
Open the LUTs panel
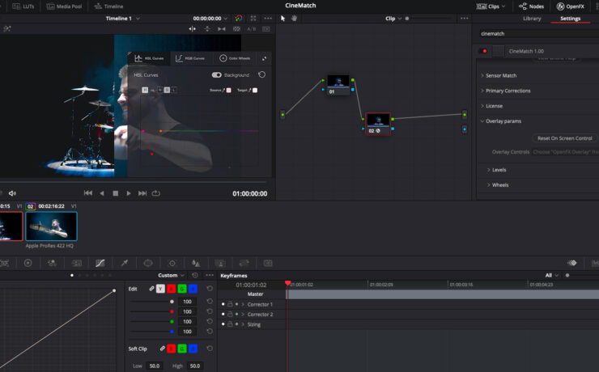23,6
